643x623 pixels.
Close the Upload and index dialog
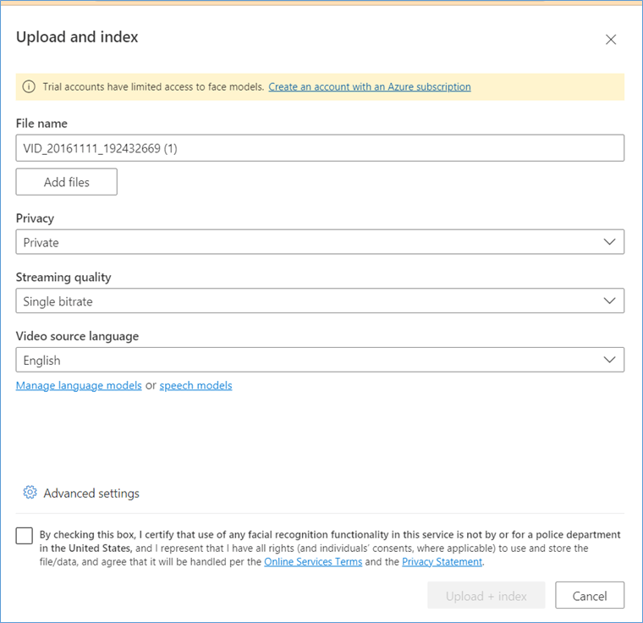coord(611,40)
